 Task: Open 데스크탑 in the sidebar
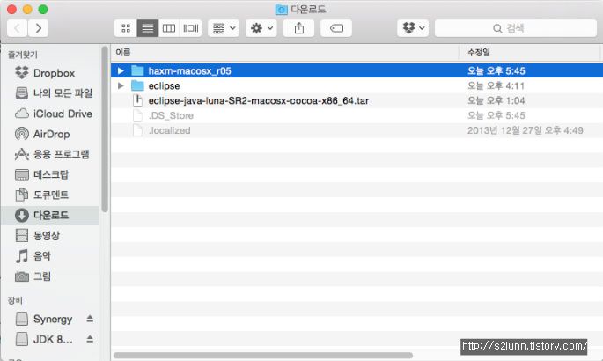pos(50,174)
